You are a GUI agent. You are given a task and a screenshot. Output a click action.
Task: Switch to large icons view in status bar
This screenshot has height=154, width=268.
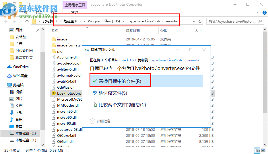tap(263, 150)
